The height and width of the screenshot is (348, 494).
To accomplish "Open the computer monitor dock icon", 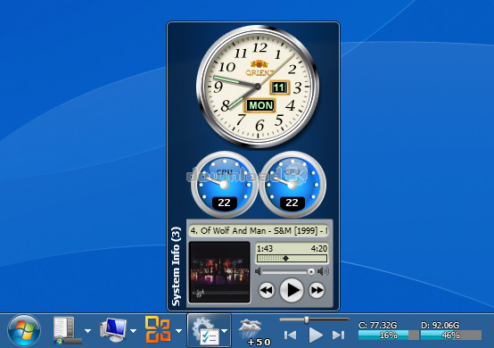I will [113, 330].
